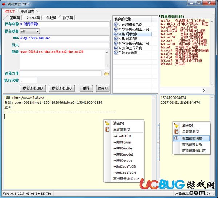Image resolution: width=218 pixels, height=198 pixels.
Task: Click 参数 box scrollbar up arrow
Action: (107, 52)
